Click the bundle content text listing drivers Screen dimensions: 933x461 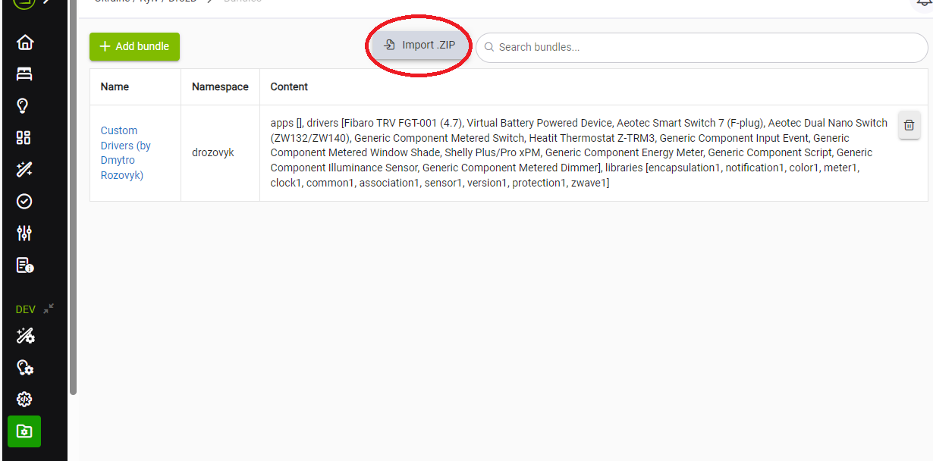(x=579, y=152)
